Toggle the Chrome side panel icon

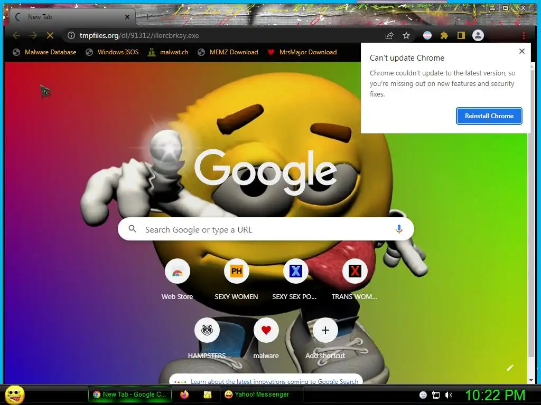(x=461, y=35)
